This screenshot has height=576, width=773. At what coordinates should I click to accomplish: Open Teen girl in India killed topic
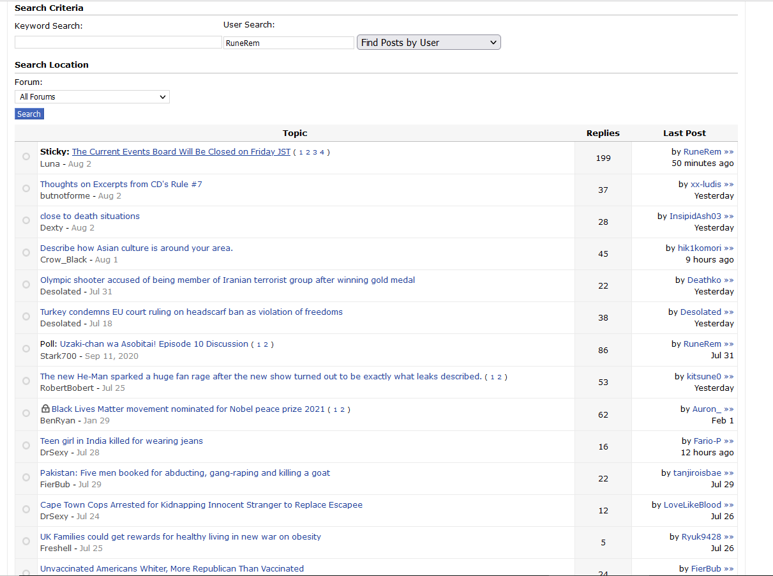coord(121,441)
